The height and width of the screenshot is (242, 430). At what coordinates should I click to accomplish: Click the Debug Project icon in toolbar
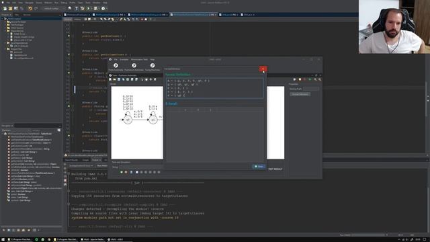[x=95, y=9]
